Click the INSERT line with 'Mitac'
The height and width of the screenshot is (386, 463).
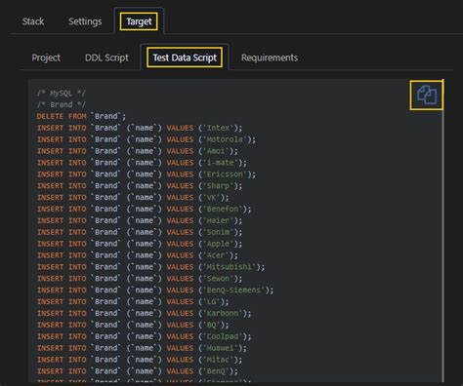140,360
